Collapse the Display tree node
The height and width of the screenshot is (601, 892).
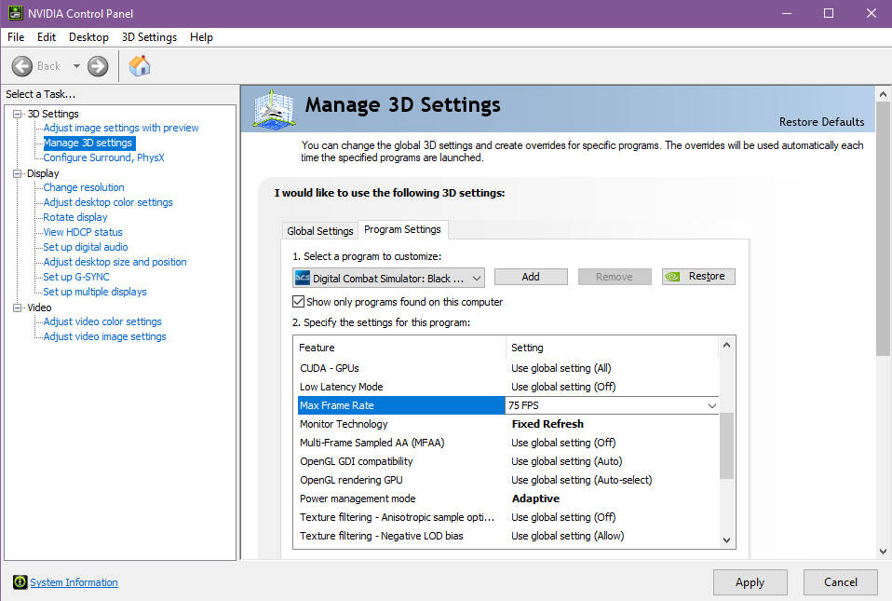(x=17, y=173)
